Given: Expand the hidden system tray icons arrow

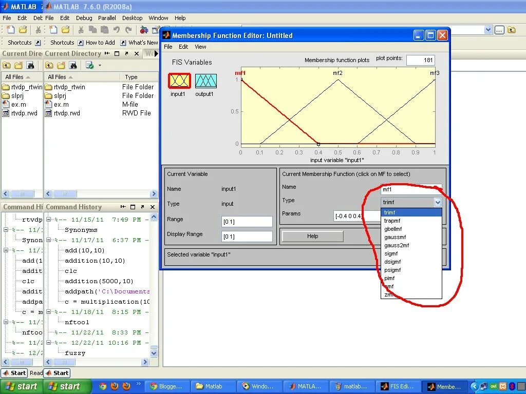Looking at the screenshot, I should coord(474,386).
